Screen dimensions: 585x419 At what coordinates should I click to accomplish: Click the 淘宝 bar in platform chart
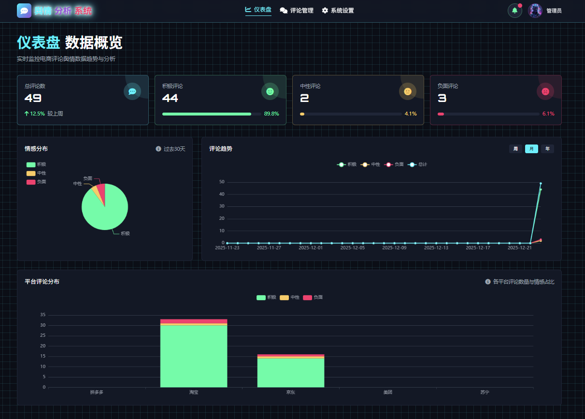coord(194,355)
